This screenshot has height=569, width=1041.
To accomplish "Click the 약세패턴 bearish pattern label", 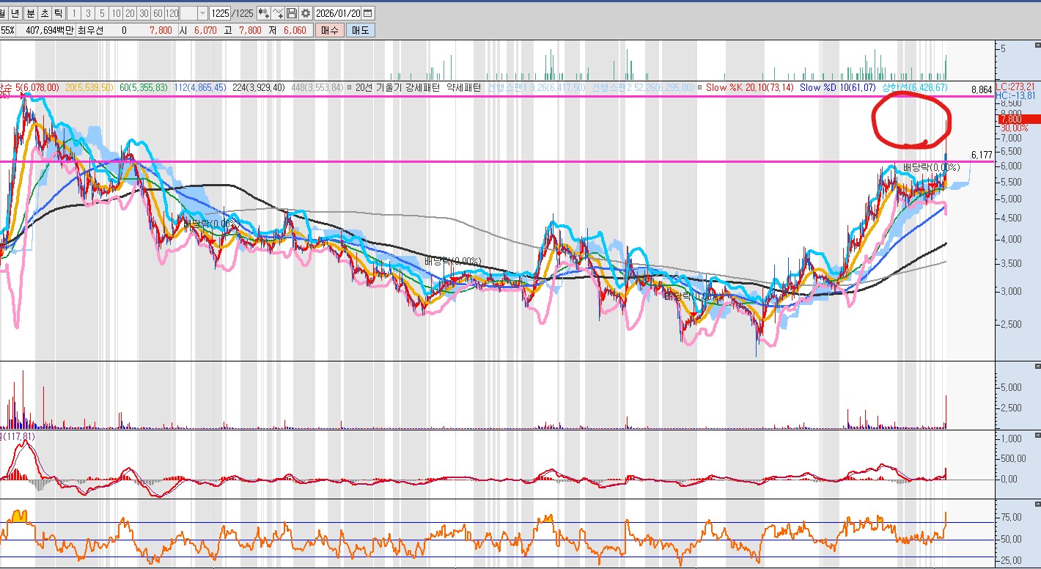I will 463,87.
